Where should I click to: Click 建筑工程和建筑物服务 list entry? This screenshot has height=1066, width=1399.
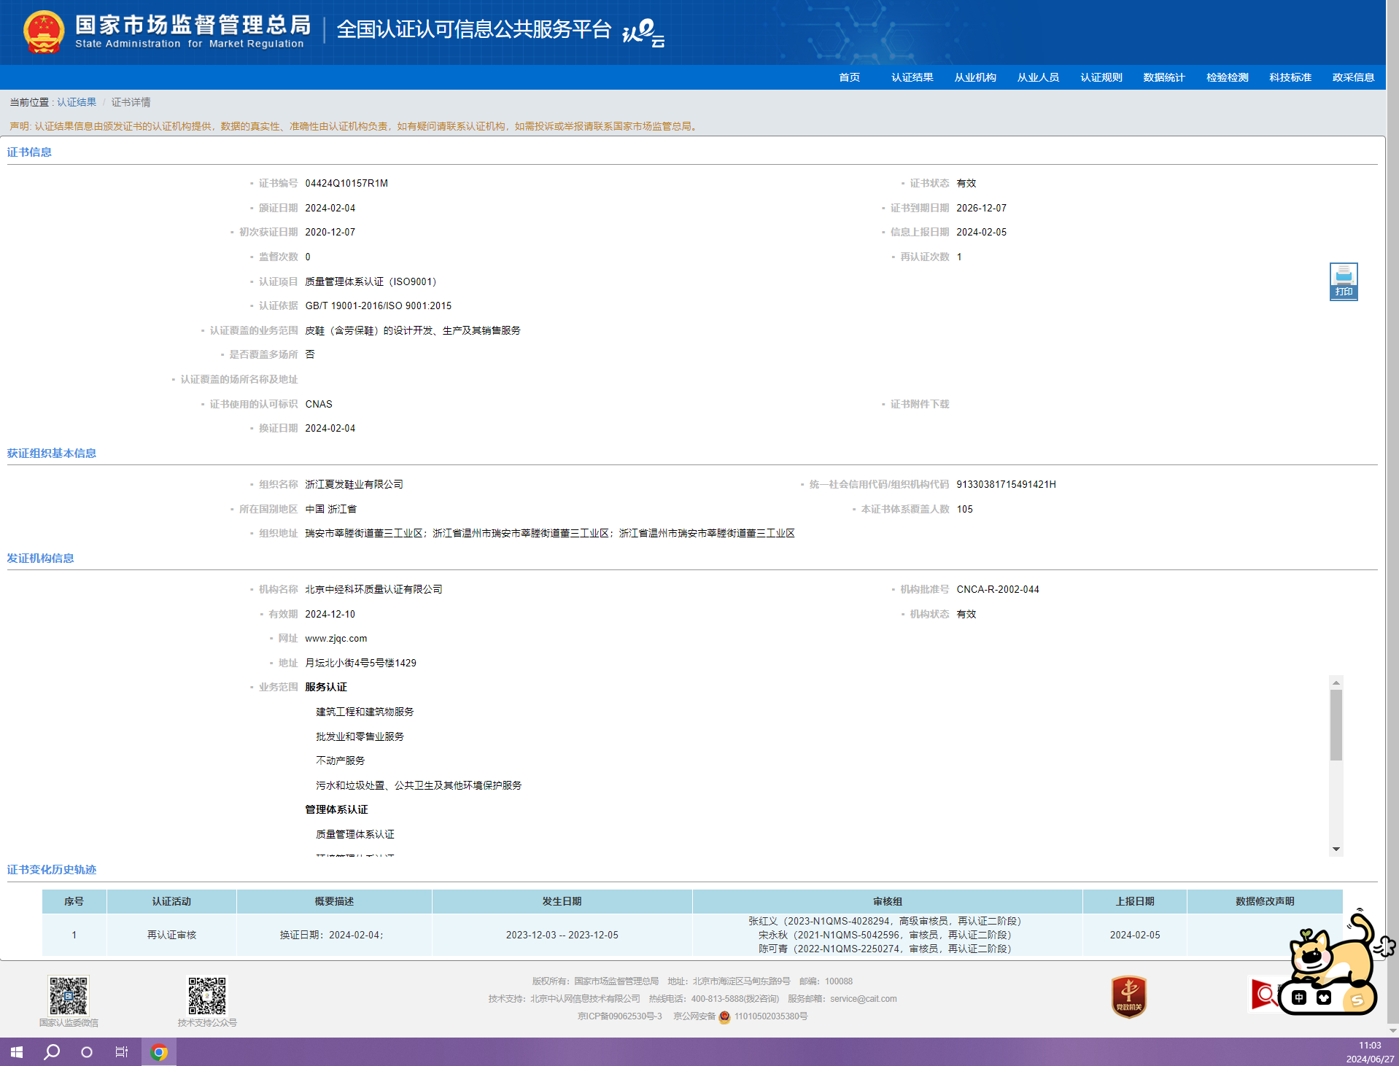tap(365, 712)
